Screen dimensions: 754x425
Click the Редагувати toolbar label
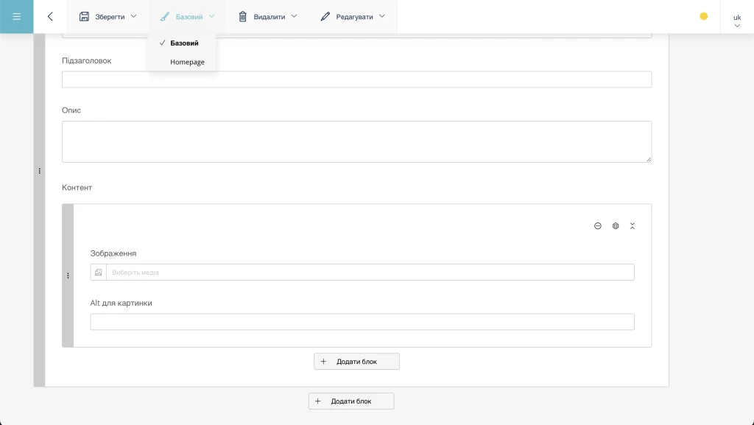click(x=354, y=17)
